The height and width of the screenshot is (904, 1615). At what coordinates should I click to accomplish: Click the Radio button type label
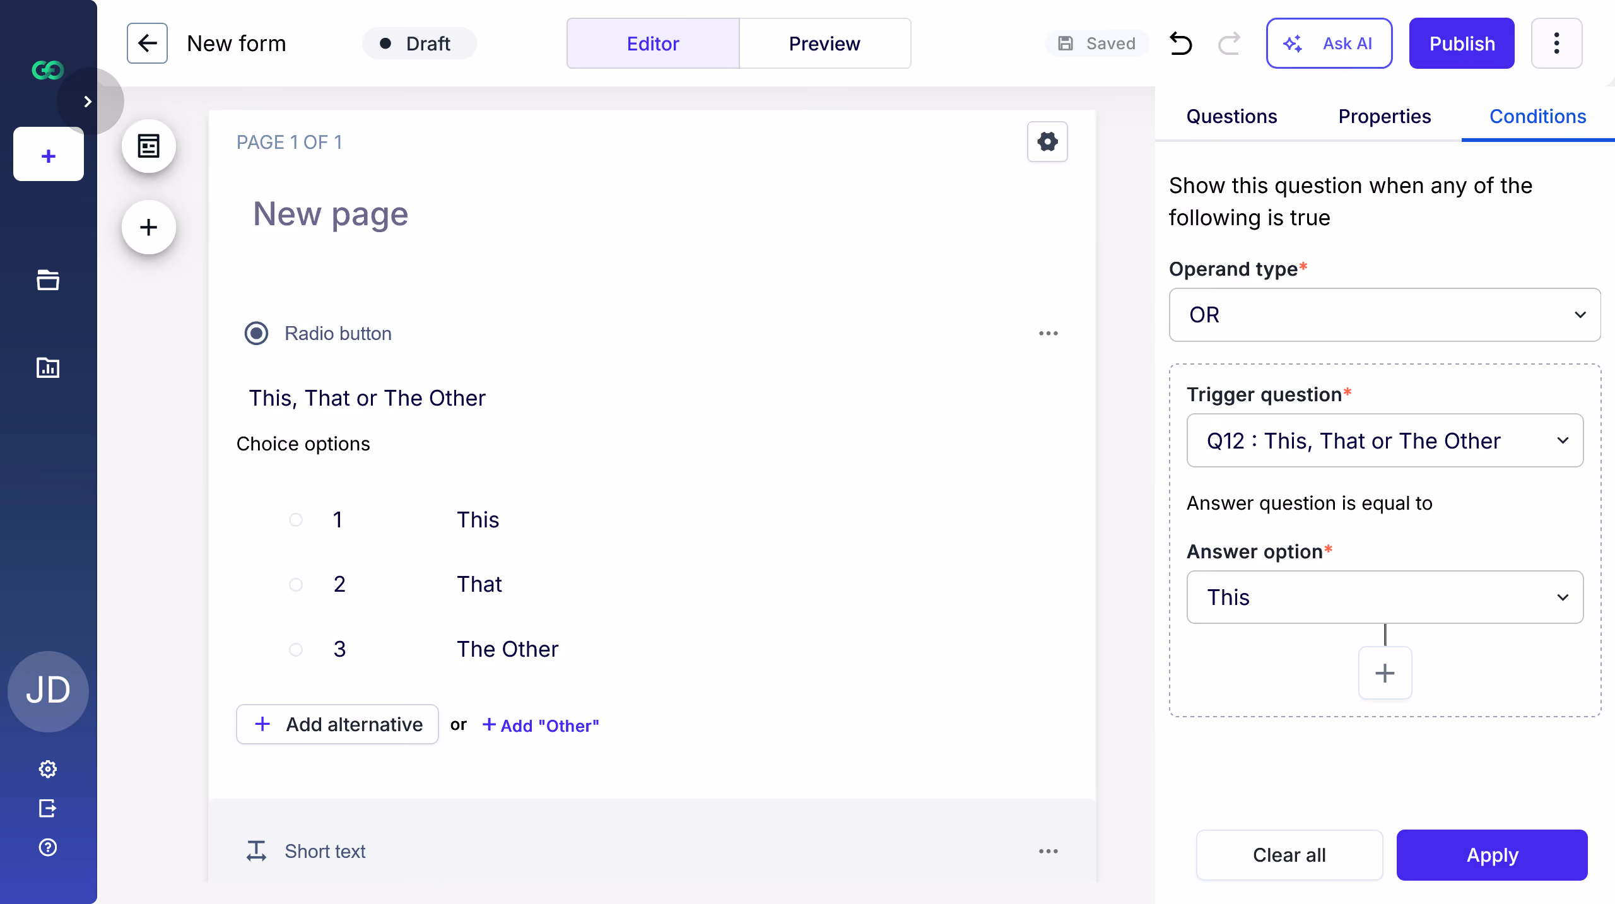[x=338, y=333]
